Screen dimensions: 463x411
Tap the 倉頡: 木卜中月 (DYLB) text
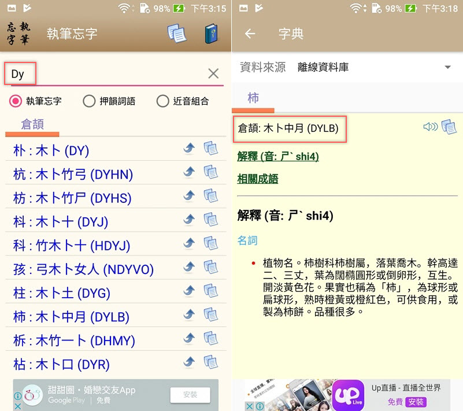tap(288, 128)
